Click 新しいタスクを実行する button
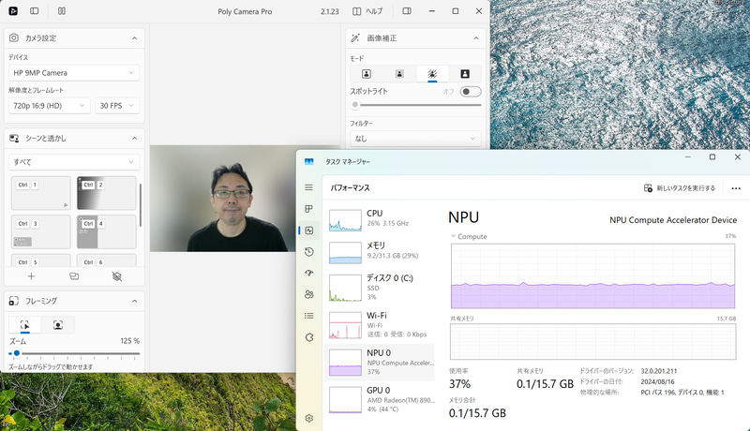Viewport: 750px width, 431px height. point(680,188)
